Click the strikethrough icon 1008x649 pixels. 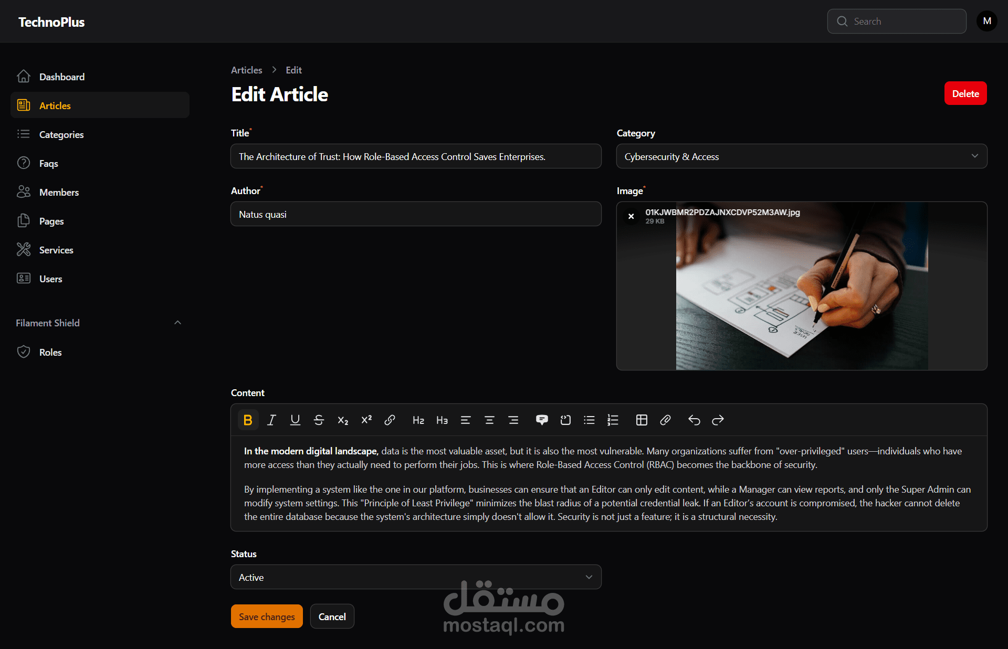tap(319, 420)
